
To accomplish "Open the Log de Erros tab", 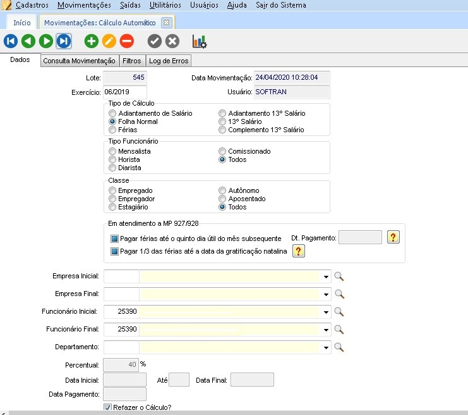I will click(x=169, y=61).
